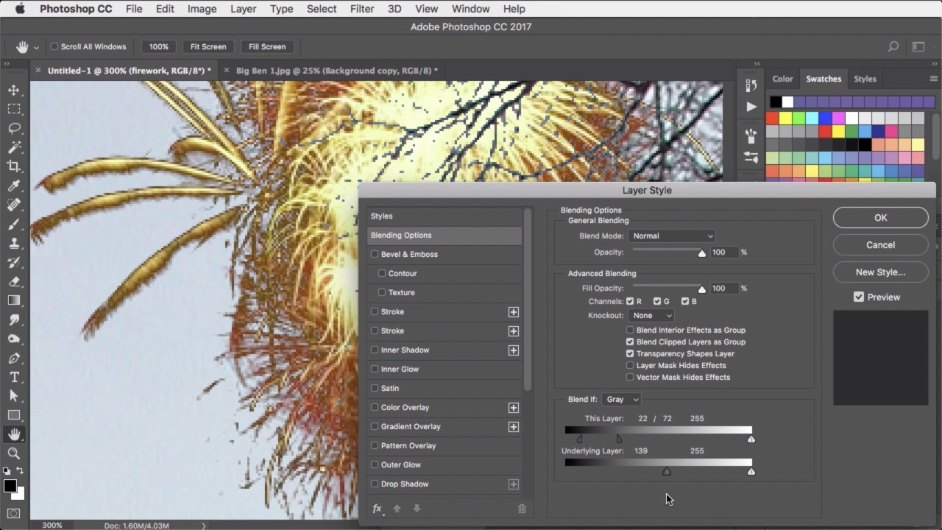Image resolution: width=942 pixels, height=530 pixels.
Task: Check Layer Mask Hides Effects
Action: pos(630,365)
